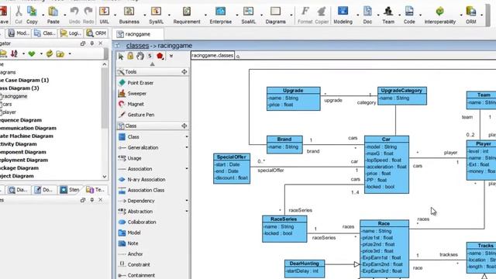Click the classes breadcrumb link
The image size is (496, 279).
point(137,46)
